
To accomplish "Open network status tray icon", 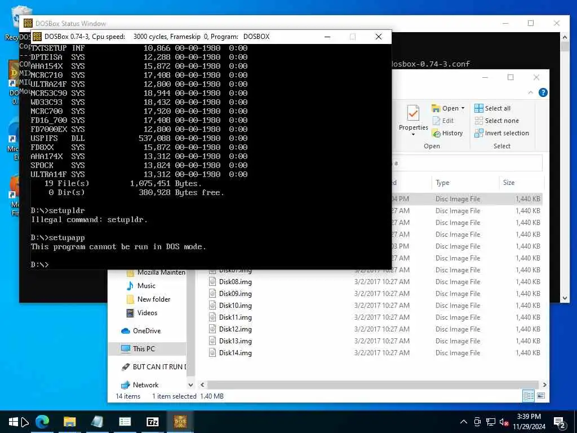I will click(x=490, y=422).
